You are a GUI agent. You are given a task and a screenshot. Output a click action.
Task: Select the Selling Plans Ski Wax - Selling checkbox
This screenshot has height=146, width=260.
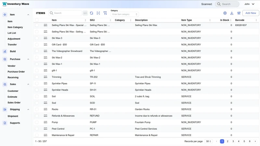(37, 31)
